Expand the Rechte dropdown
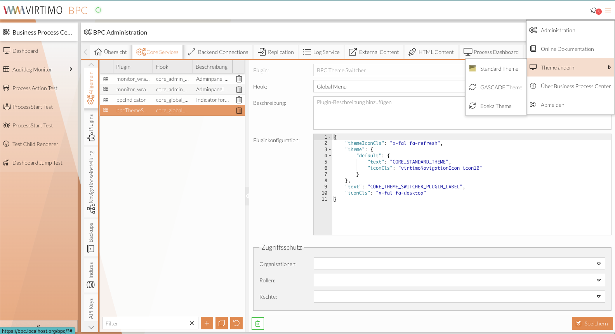 [598, 297]
